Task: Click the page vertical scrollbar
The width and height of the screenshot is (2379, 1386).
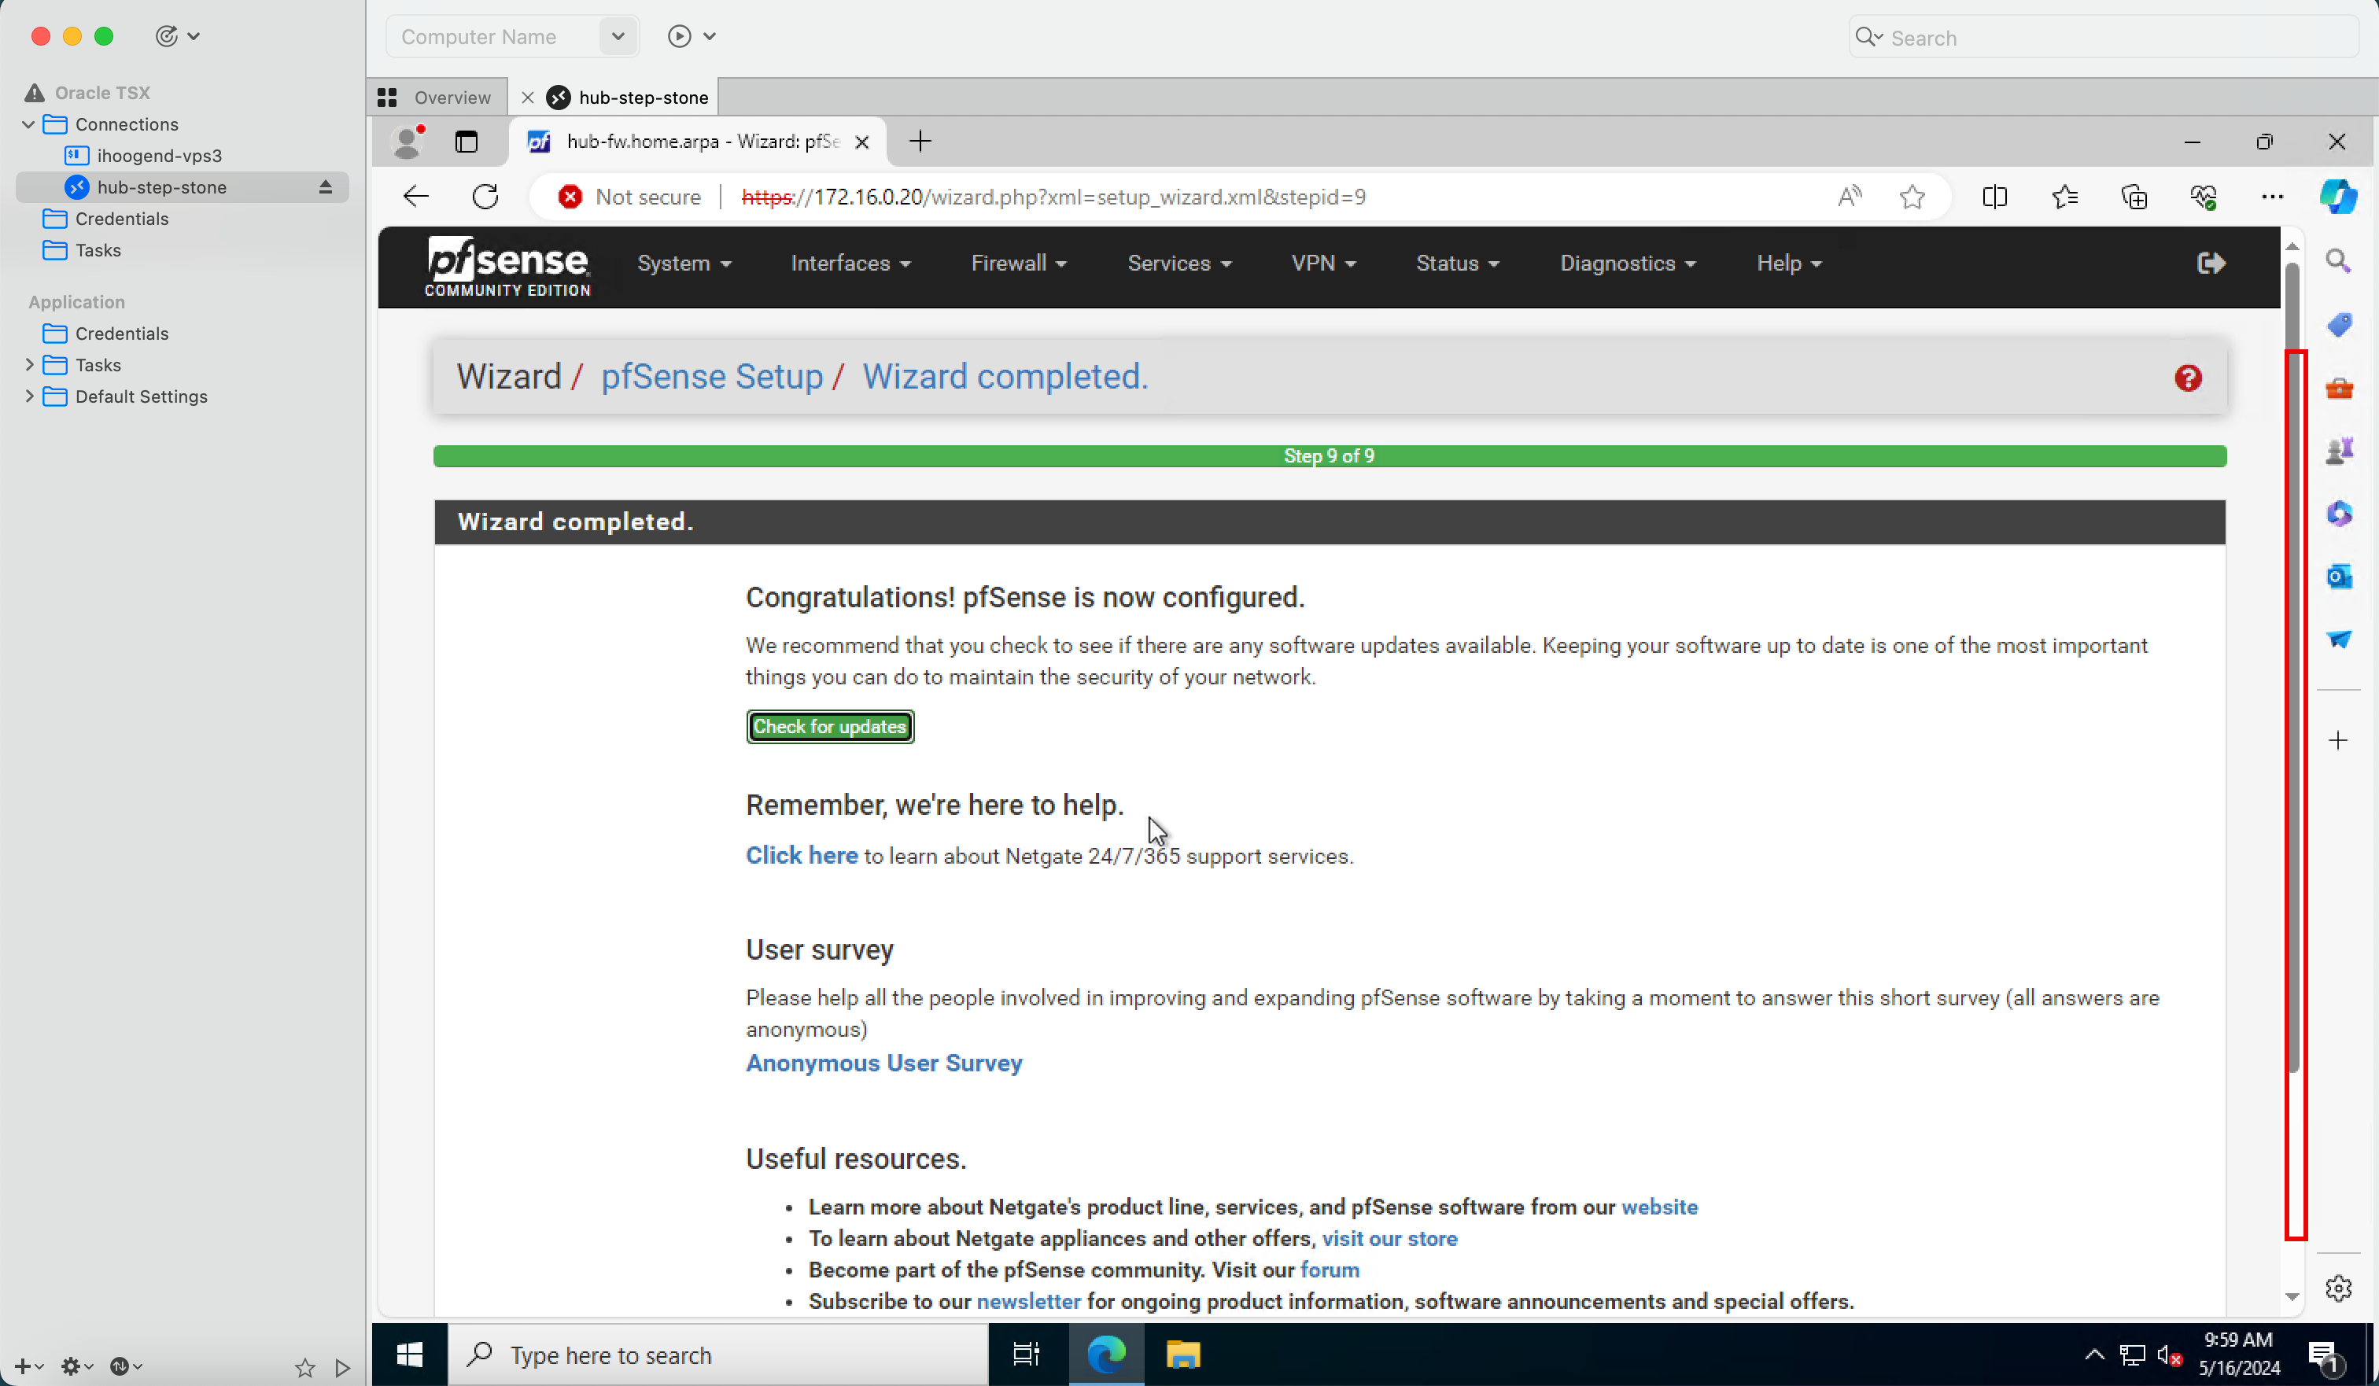Action: [x=2293, y=792]
